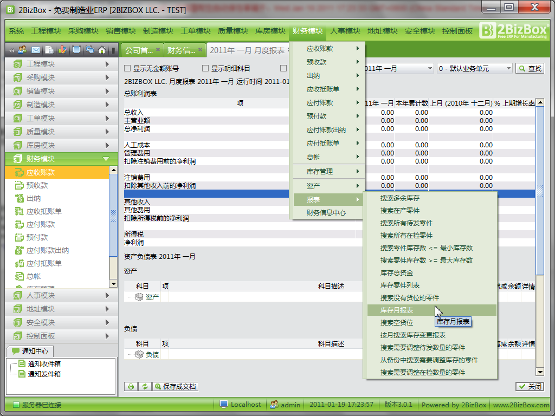Screen dimensions: 555x416
Task: Open the mail envelope icon
Action: 35,50
